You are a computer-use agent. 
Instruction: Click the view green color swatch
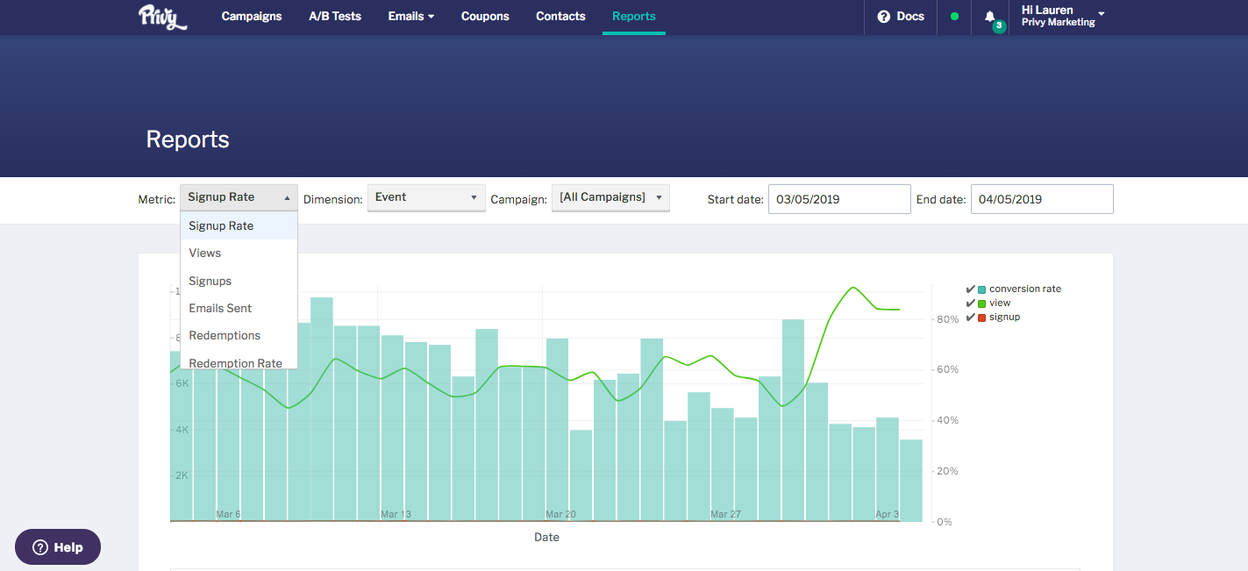(982, 303)
